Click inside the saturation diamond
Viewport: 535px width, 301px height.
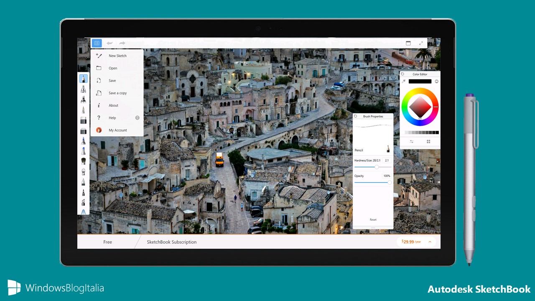click(420, 107)
